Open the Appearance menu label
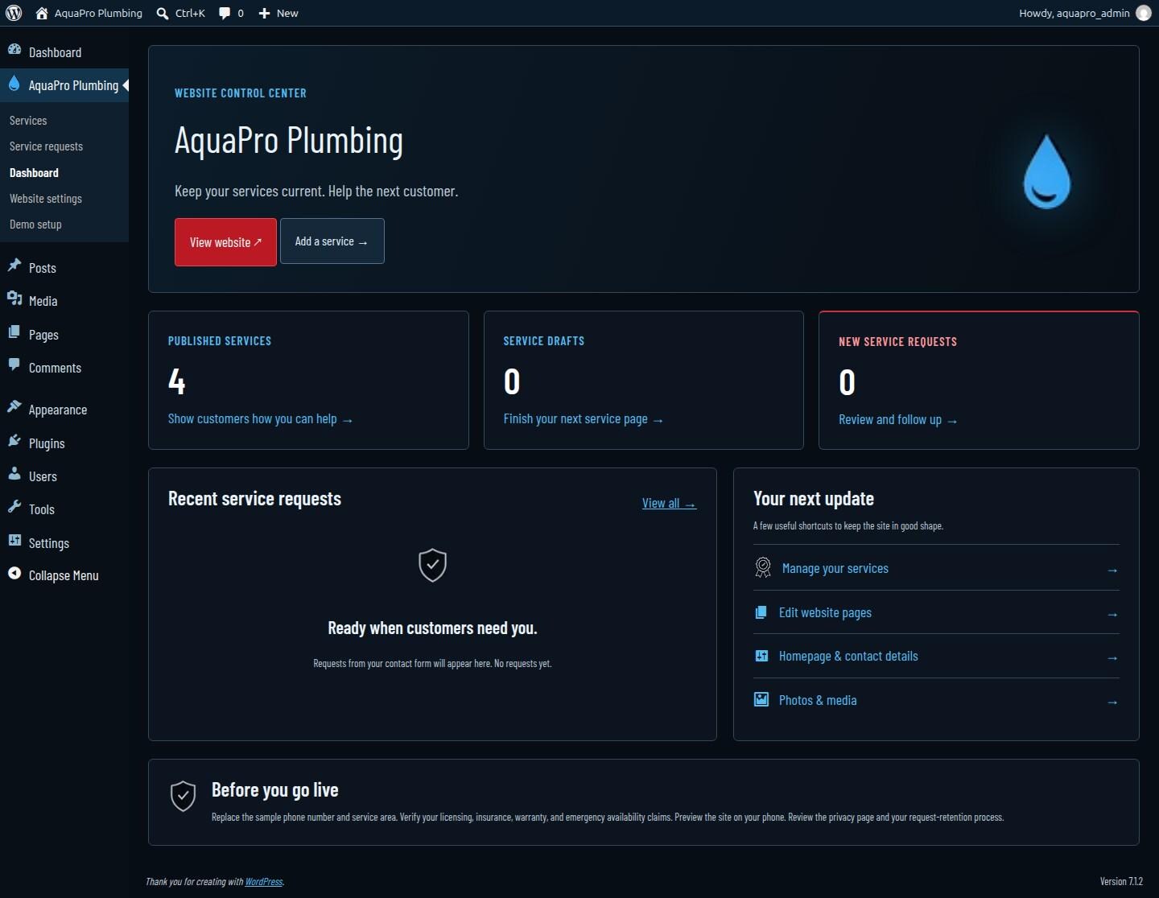This screenshot has width=1159, height=898. (x=58, y=410)
